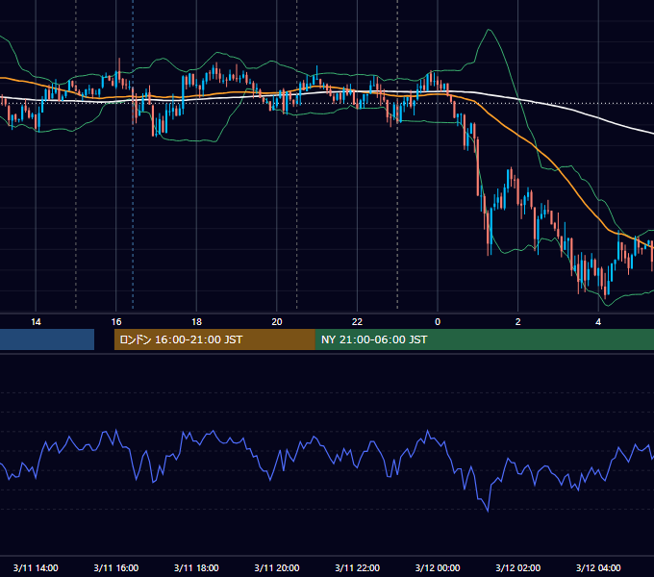Click the 3/12 00:00 time label

(438, 567)
